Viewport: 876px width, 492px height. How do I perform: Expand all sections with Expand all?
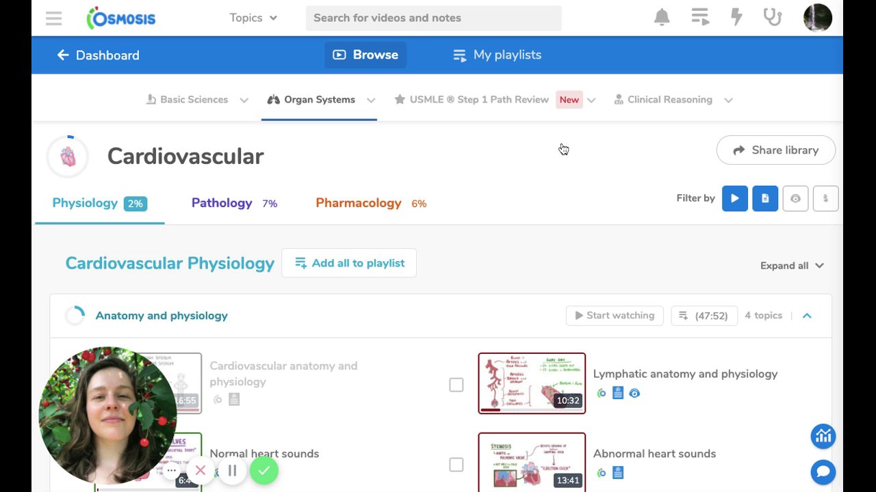tap(792, 266)
